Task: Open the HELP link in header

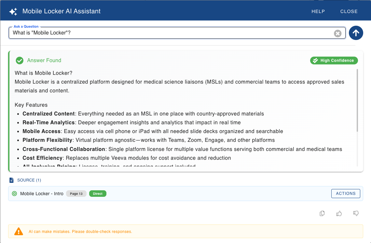Action: click(x=318, y=11)
